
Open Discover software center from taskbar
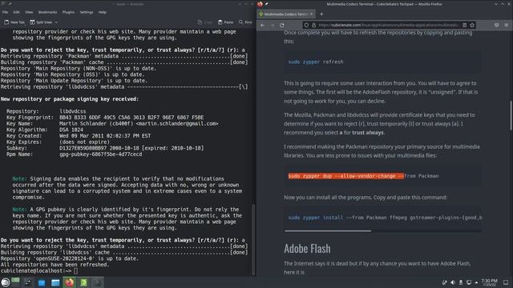point(42,282)
